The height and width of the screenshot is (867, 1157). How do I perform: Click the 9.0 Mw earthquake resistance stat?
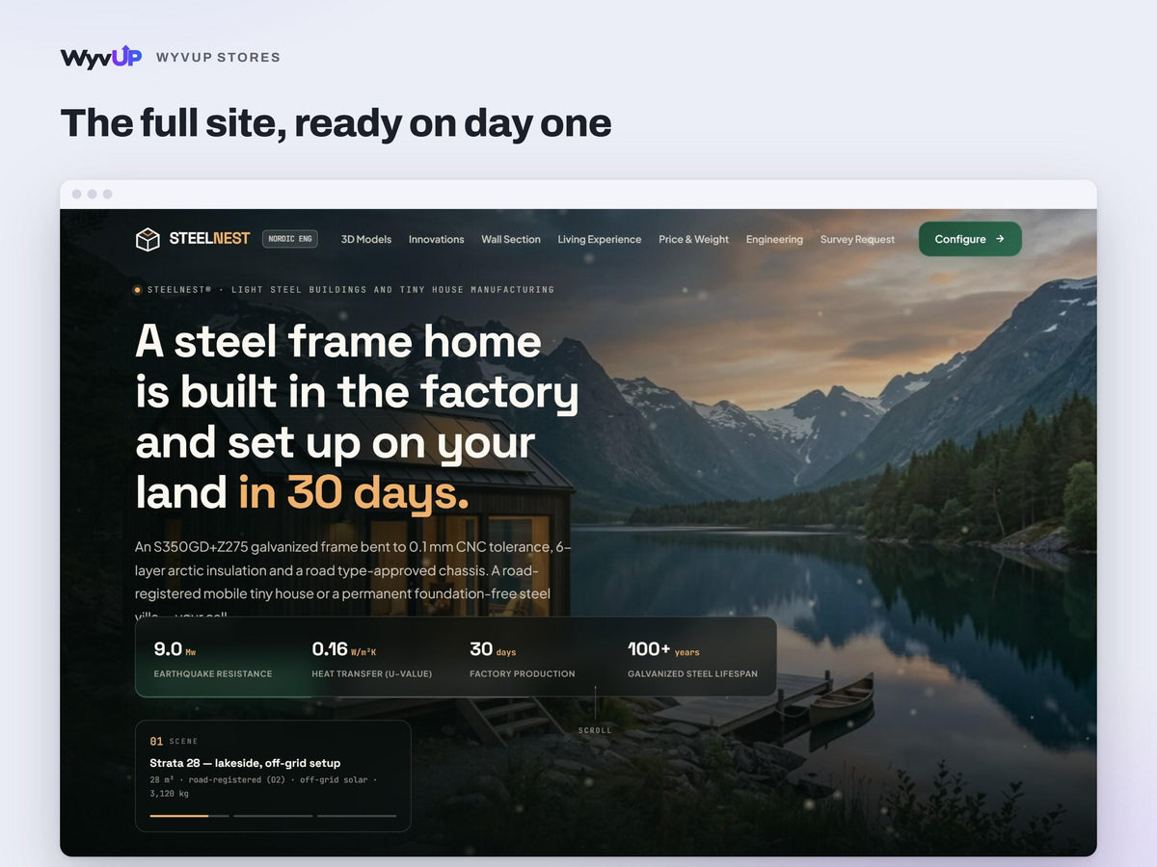coord(213,660)
